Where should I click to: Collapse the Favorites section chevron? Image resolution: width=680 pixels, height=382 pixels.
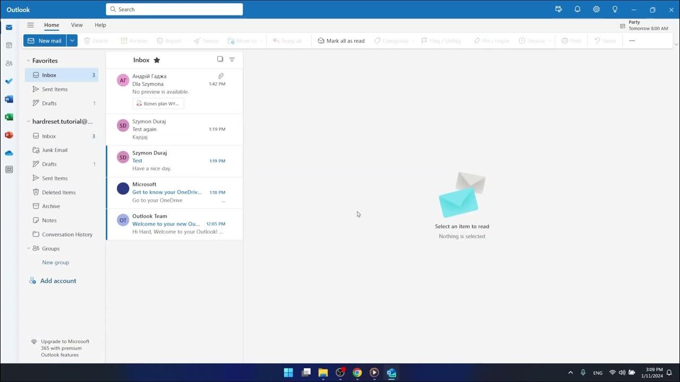click(29, 60)
